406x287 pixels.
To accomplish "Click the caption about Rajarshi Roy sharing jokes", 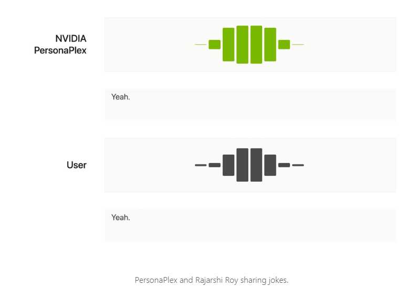I will (x=212, y=280).
